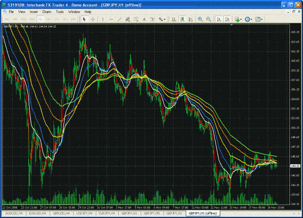
Task: Select the trendline drawing tool
Action: pyautogui.click(x=119, y=19)
